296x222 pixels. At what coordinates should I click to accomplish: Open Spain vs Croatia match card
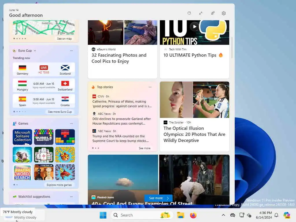point(44,101)
